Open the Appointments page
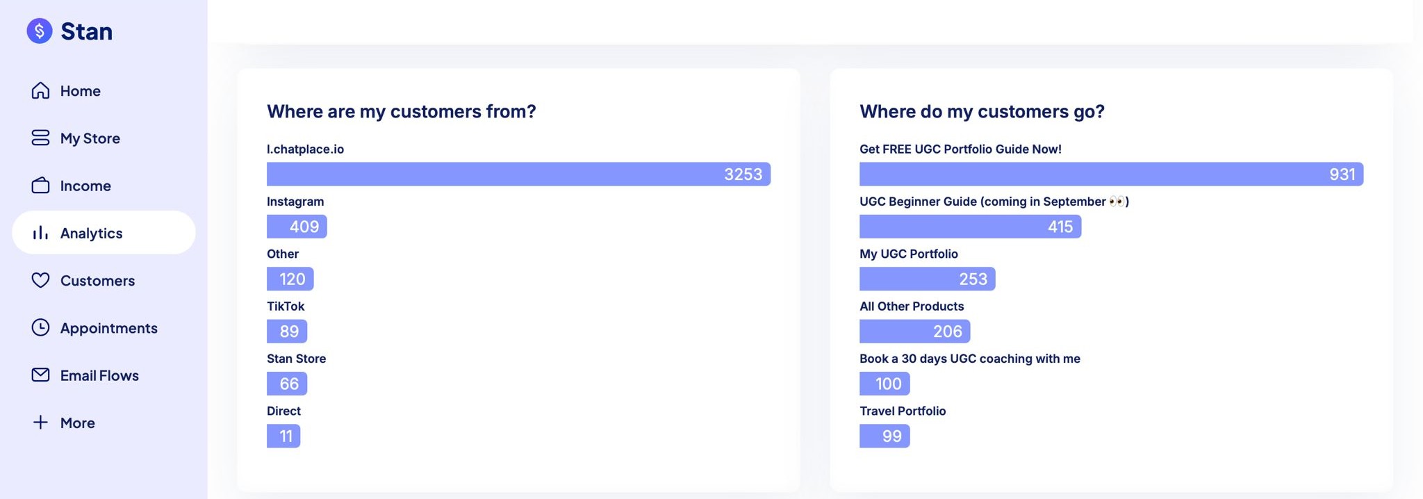1423x499 pixels. coord(108,327)
